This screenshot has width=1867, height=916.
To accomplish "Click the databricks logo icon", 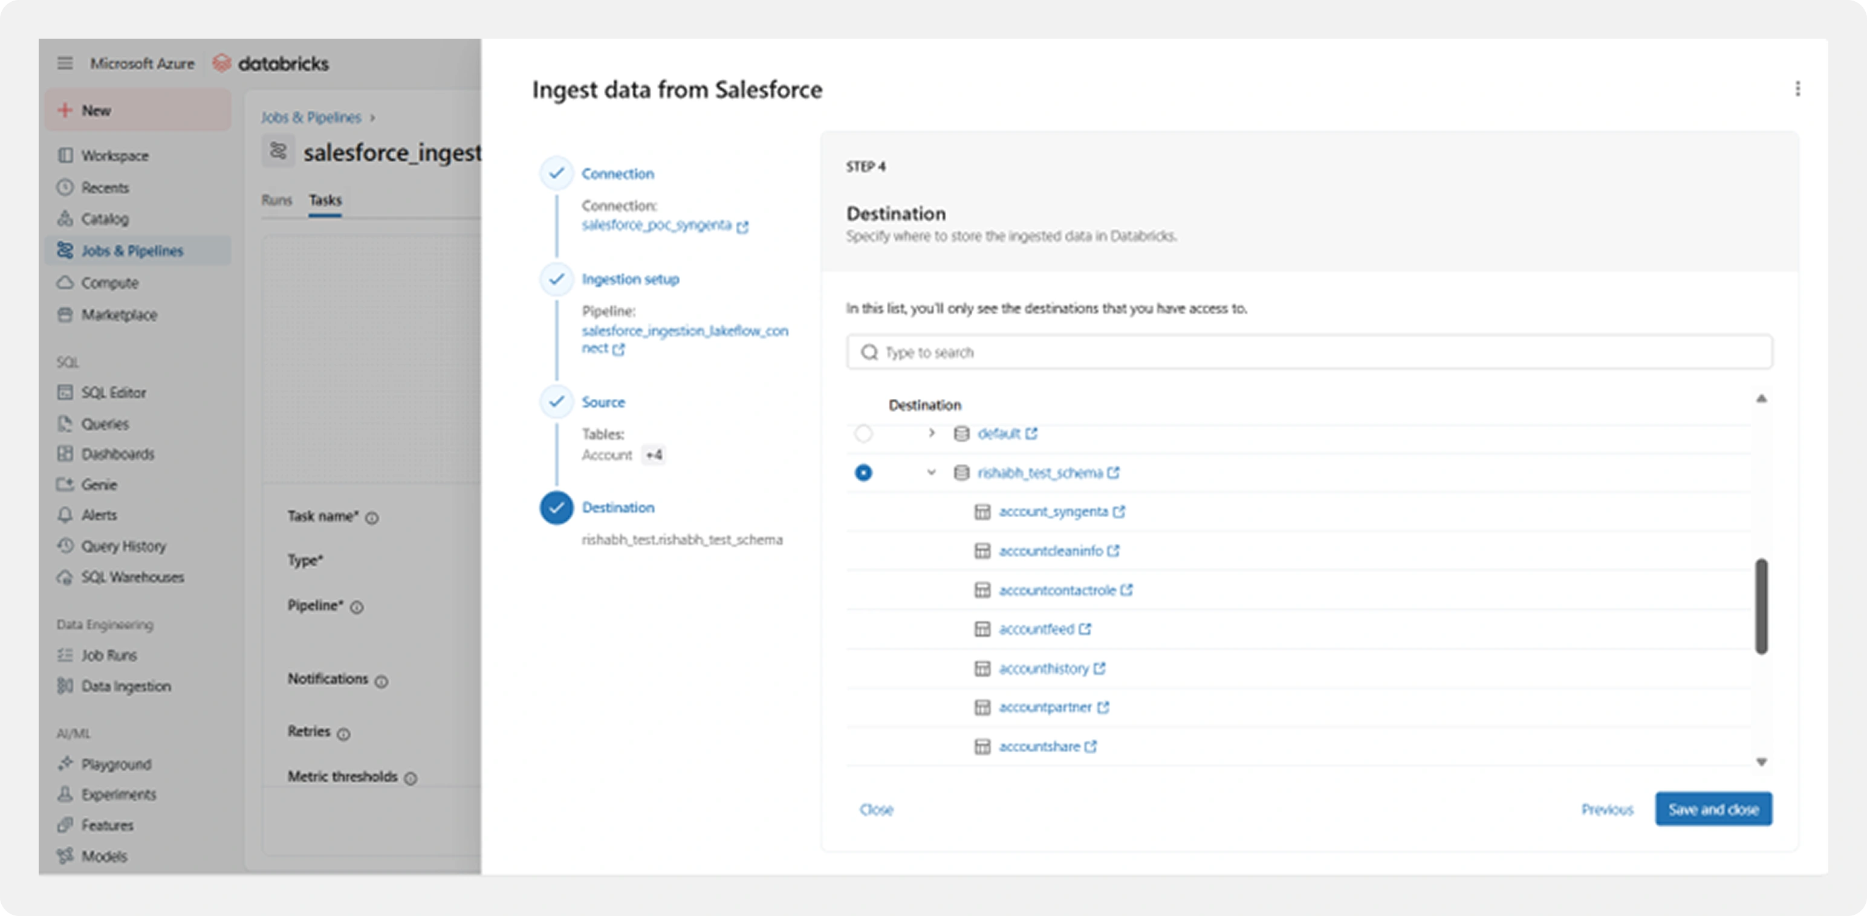I will tap(222, 63).
